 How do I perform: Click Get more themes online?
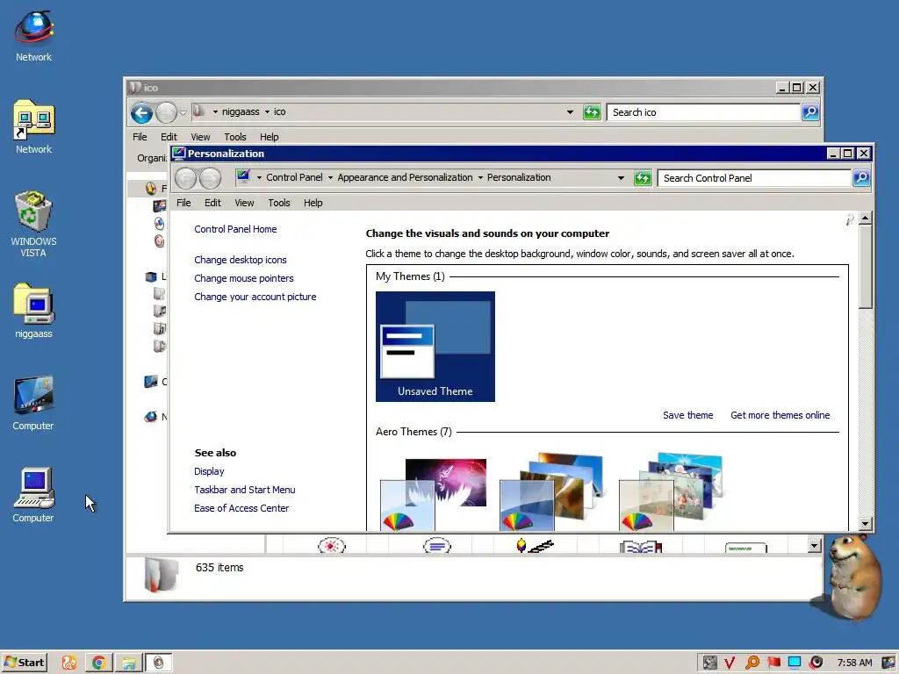tap(780, 415)
